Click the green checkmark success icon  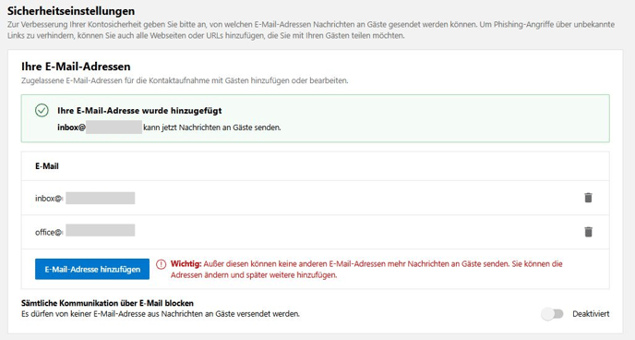tap(42, 110)
